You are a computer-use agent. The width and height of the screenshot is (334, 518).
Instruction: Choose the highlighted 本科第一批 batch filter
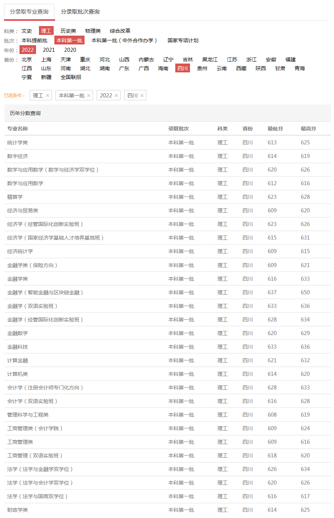69,40
